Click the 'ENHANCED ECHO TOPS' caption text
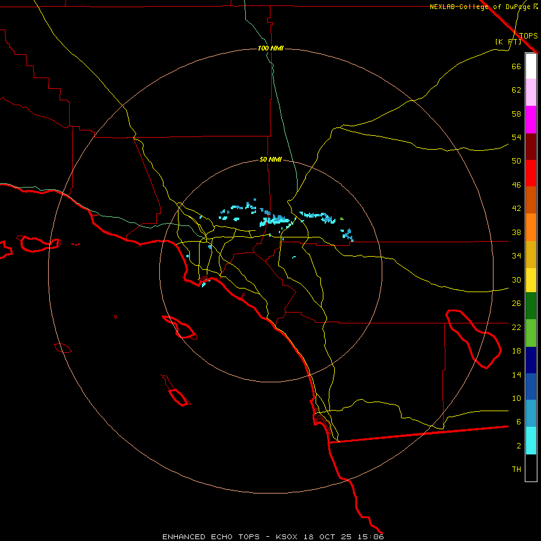This screenshot has width=541, height=541. [x=211, y=537]
